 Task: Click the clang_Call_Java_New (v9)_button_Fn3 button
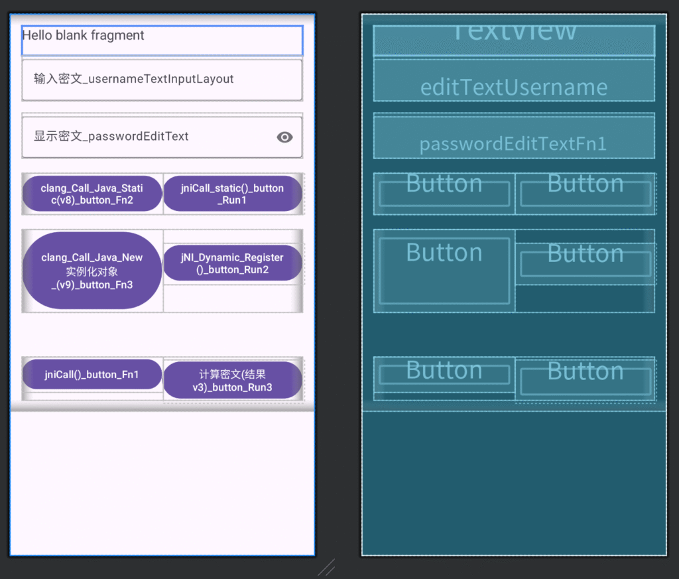click(x=92, y=271)
